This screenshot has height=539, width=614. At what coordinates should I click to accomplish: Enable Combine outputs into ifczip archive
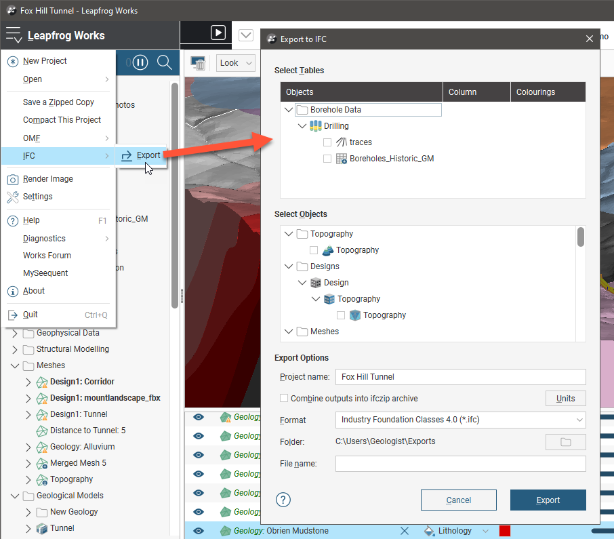(x=284, y=399)
